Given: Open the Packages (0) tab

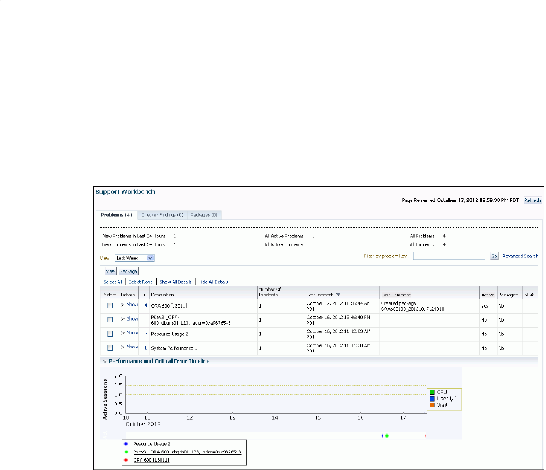Looking at the screenshot, I should coord(204,215).
